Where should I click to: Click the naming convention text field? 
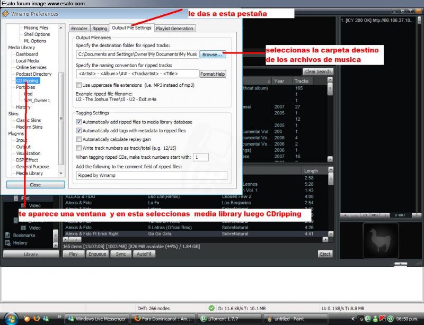tap(137, 74)
